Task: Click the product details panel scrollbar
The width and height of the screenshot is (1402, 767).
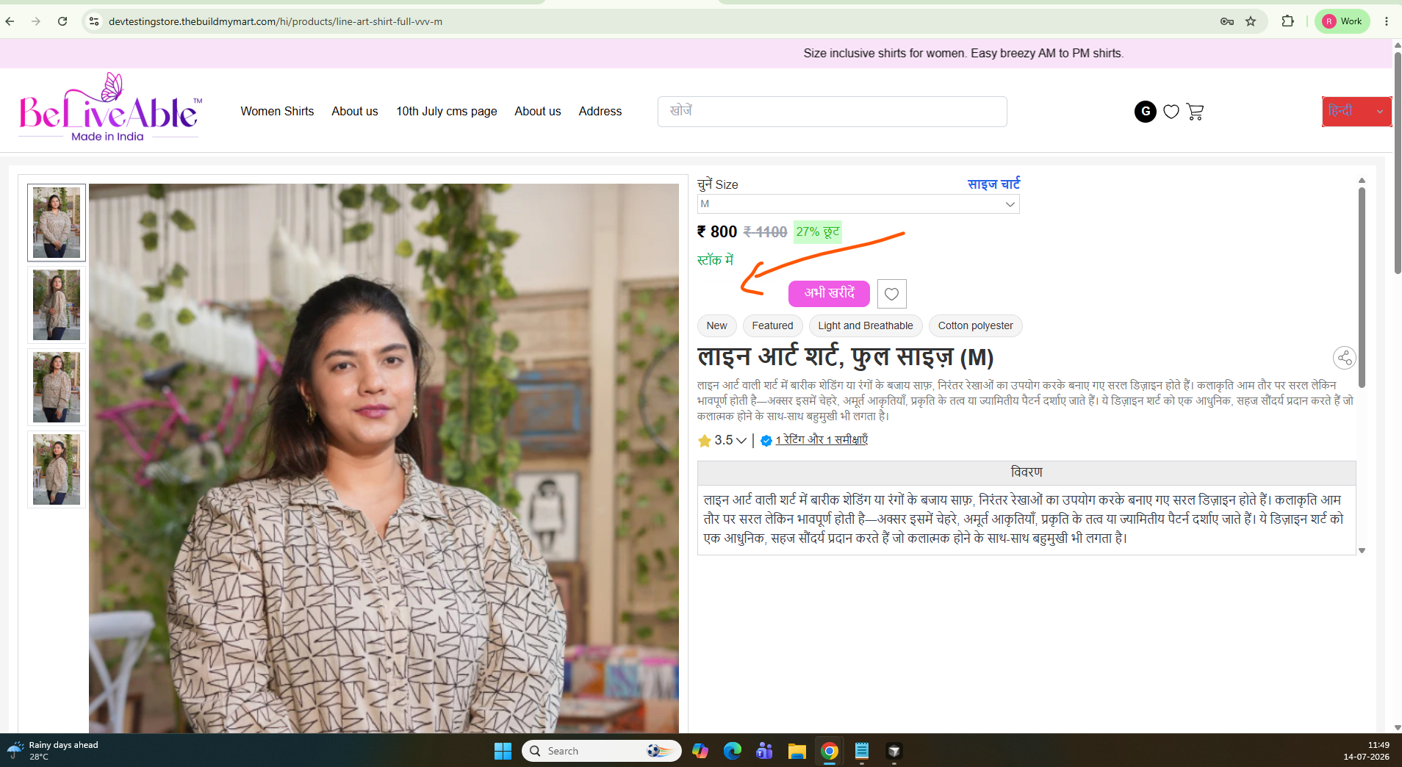Action: (1362, 287)
